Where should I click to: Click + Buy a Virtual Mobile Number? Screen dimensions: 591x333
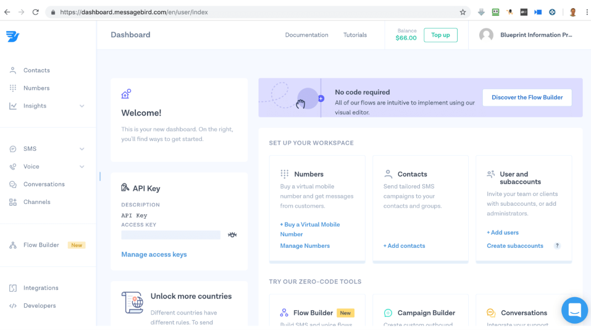pos(310,229)
